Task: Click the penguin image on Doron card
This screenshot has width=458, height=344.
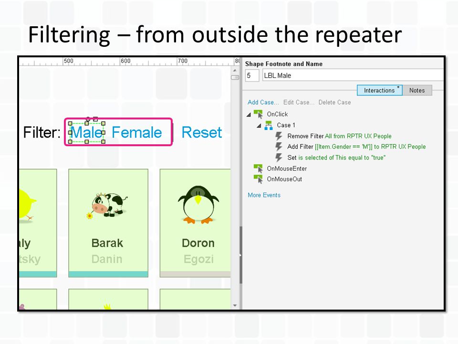Action: (198, 205)
